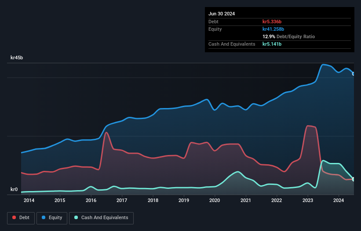Click the kr5.336b debt value
Screen dimensions: 361x231
point(272,22)
